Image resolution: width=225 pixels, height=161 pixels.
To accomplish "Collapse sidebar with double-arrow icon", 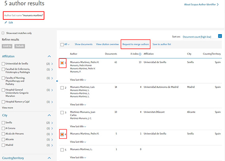I will tap(57, 81).
